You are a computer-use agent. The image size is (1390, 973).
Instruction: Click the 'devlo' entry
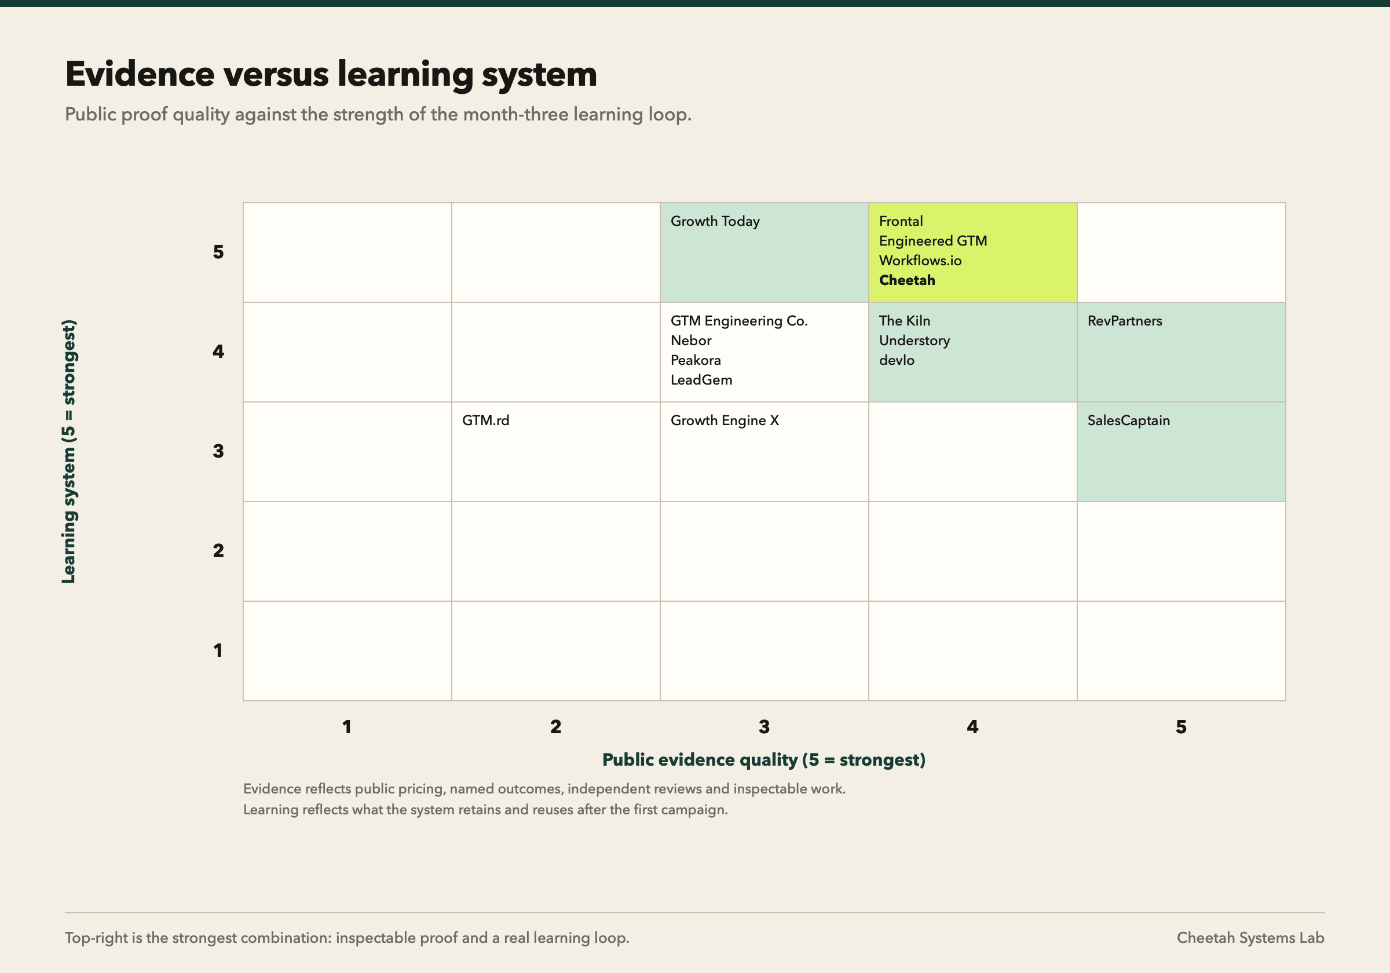[x=897, y=360]
